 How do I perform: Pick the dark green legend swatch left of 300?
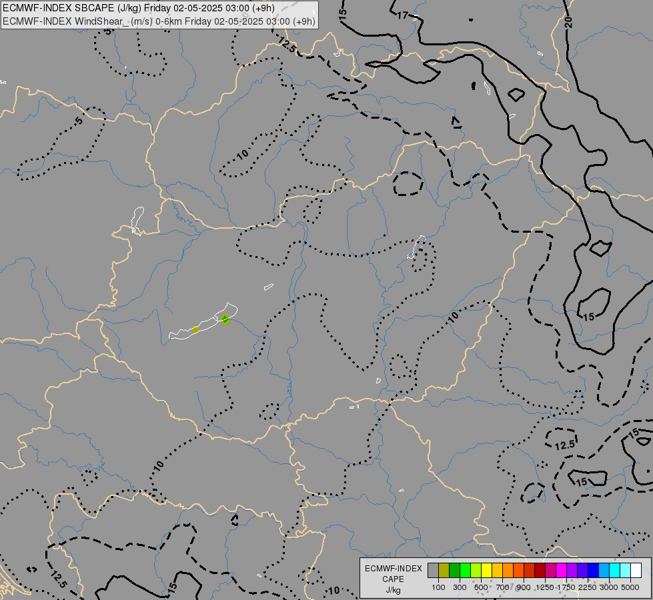pyautogui.click(x=455, y=571)
